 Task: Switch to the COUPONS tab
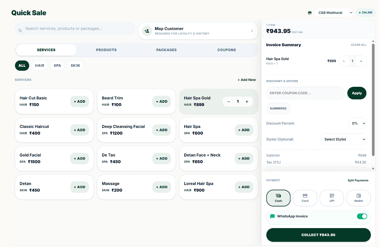coord(227,50)
